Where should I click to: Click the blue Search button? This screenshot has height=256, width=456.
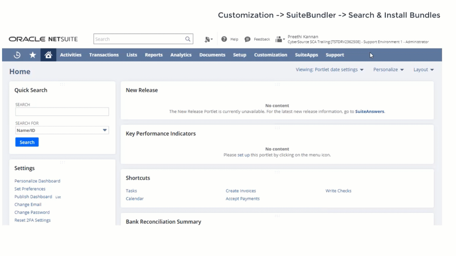(27, 142)
